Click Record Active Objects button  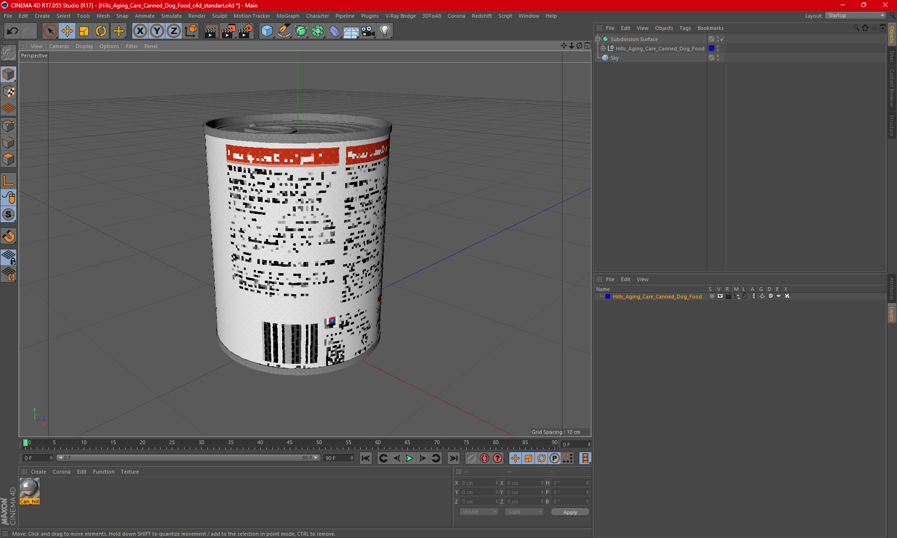(x=471, y=458)
